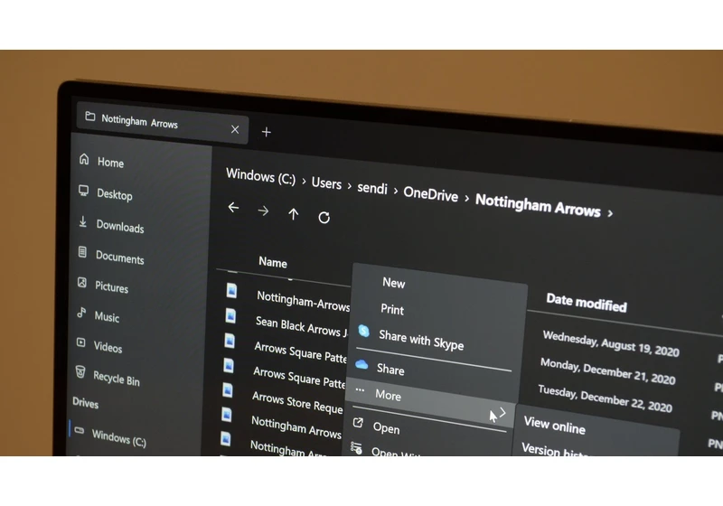Refresh the folder view
Screen dimensions: 723x506
point(324,217)
